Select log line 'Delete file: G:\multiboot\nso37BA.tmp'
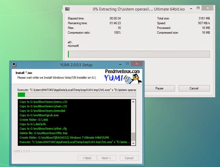This screenshot has height=167, width=220. coord(43,133)
